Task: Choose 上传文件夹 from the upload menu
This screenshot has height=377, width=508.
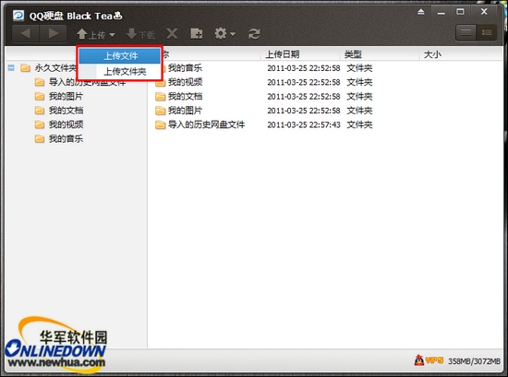Action: (x=120, y=72)
